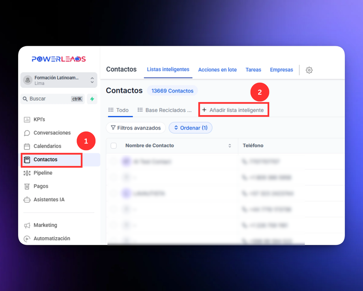This screenshot has width=363, height=291.
Task: Select the Todo smart list tab
Action: coord(118,110)
